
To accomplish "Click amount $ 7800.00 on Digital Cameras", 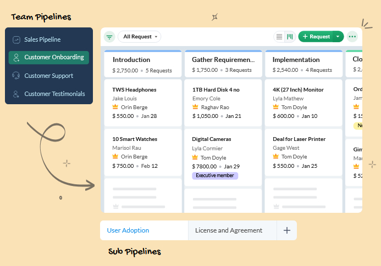I will [205, 166].
